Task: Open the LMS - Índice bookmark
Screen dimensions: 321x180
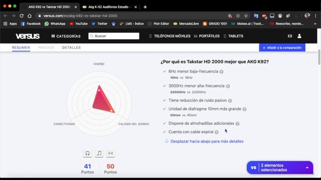Action: click(131, 23)
